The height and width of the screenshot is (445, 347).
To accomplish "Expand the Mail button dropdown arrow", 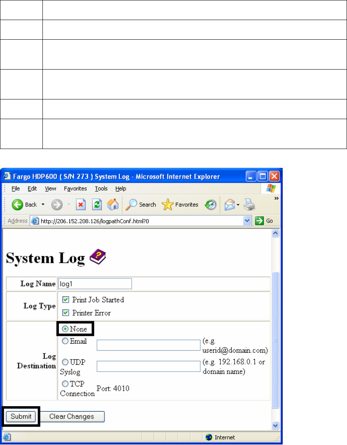I will [x=238, y=205].
